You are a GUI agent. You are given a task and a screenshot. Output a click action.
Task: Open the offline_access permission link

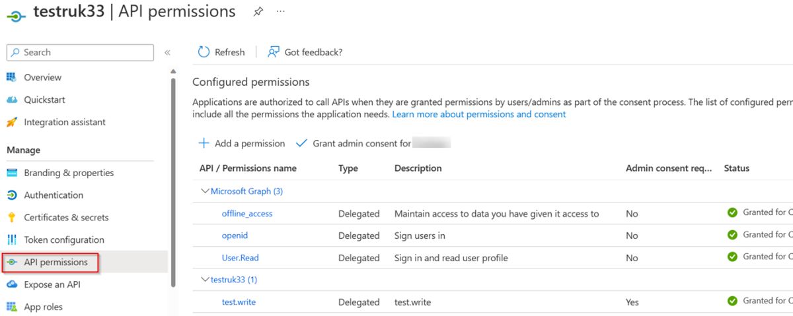pyautogui.click(x=247, y=214)
